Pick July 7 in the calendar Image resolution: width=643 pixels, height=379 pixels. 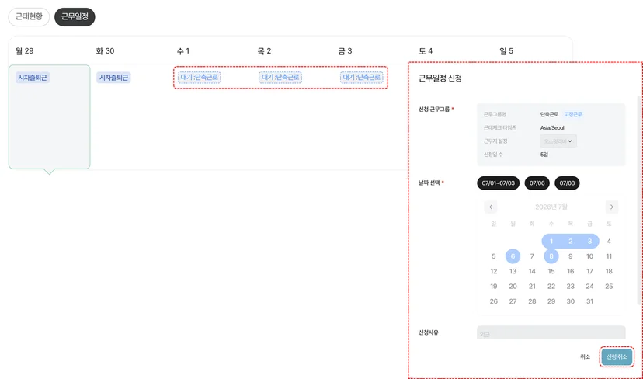pyautogui.click(x=532, y=256)
